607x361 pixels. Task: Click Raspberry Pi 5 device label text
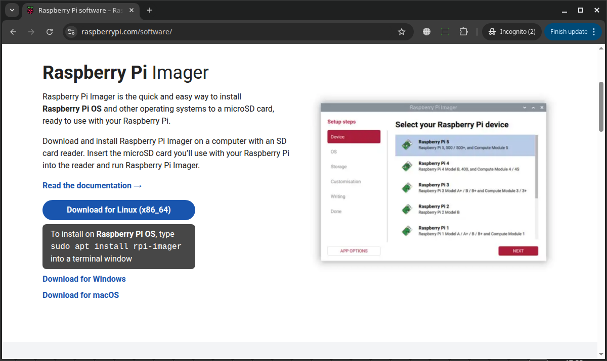click(x=434, y=142)
